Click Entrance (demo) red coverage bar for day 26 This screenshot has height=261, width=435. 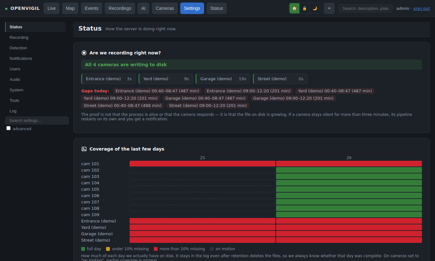(x=349, y=221)
